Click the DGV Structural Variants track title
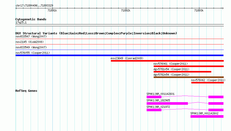 point(96,33)
